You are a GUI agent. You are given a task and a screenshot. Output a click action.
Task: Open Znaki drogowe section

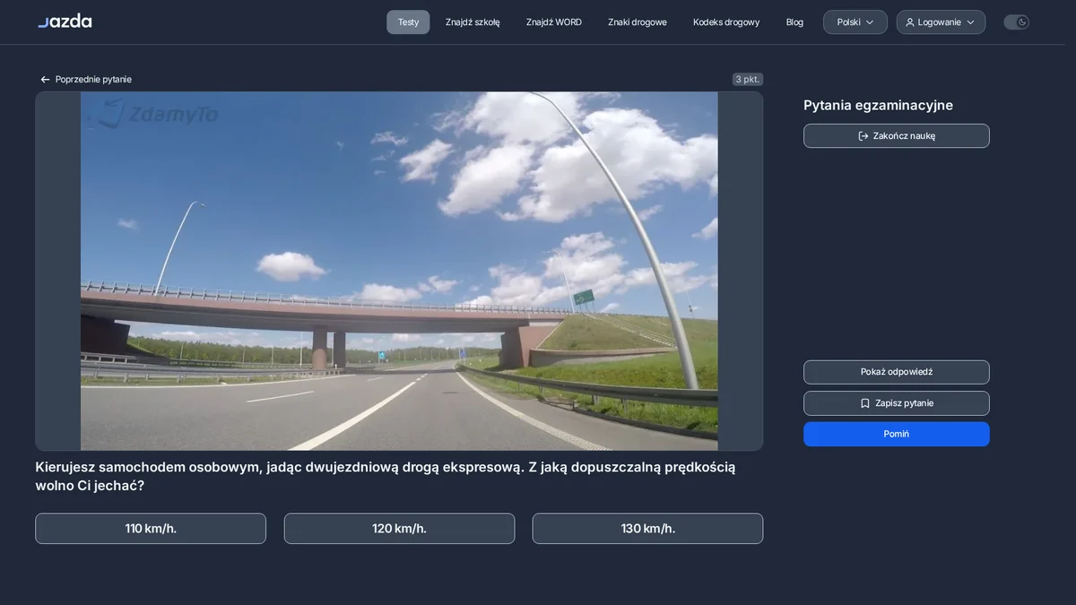[638, 22]
